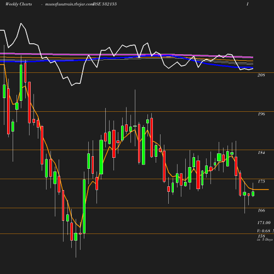Click the tallest green candle rising from 158
Viewport: 274px width, 274px height.
click(x=84, y=207)
